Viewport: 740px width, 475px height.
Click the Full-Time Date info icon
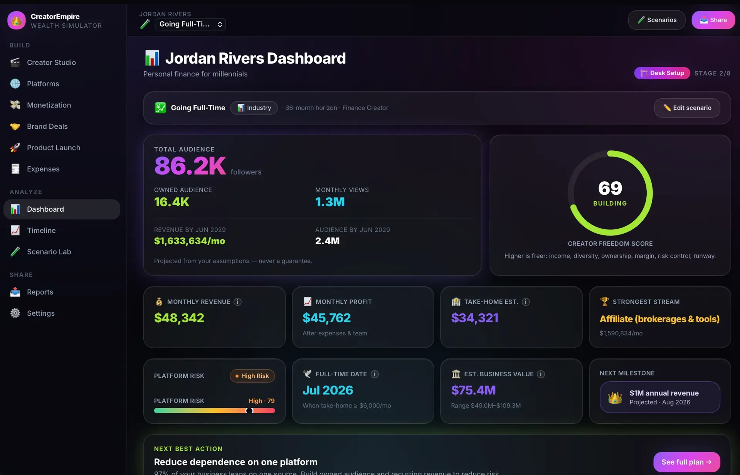(x=374, y=374)
